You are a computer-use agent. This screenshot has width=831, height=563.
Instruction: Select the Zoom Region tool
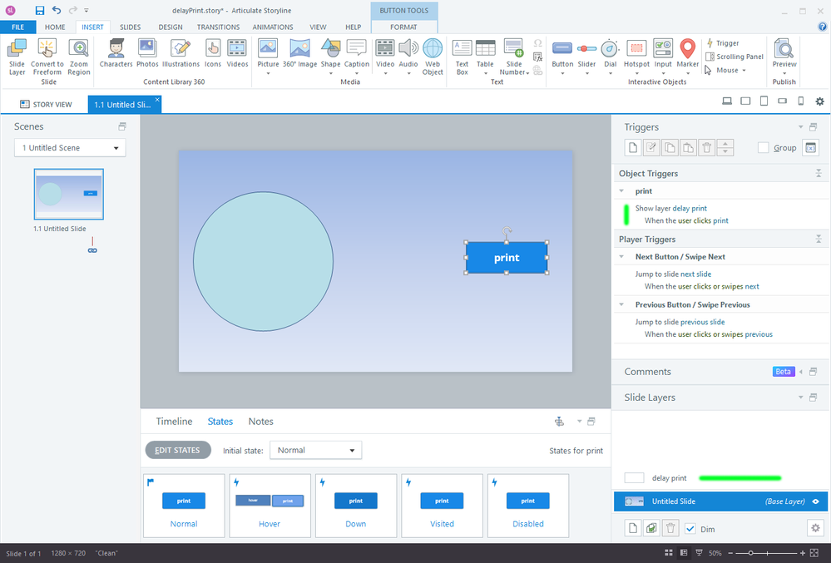79,50
